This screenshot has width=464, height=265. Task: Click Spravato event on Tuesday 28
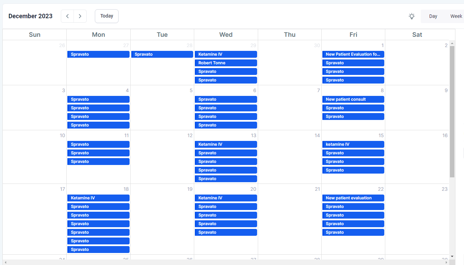click(162, 54)
